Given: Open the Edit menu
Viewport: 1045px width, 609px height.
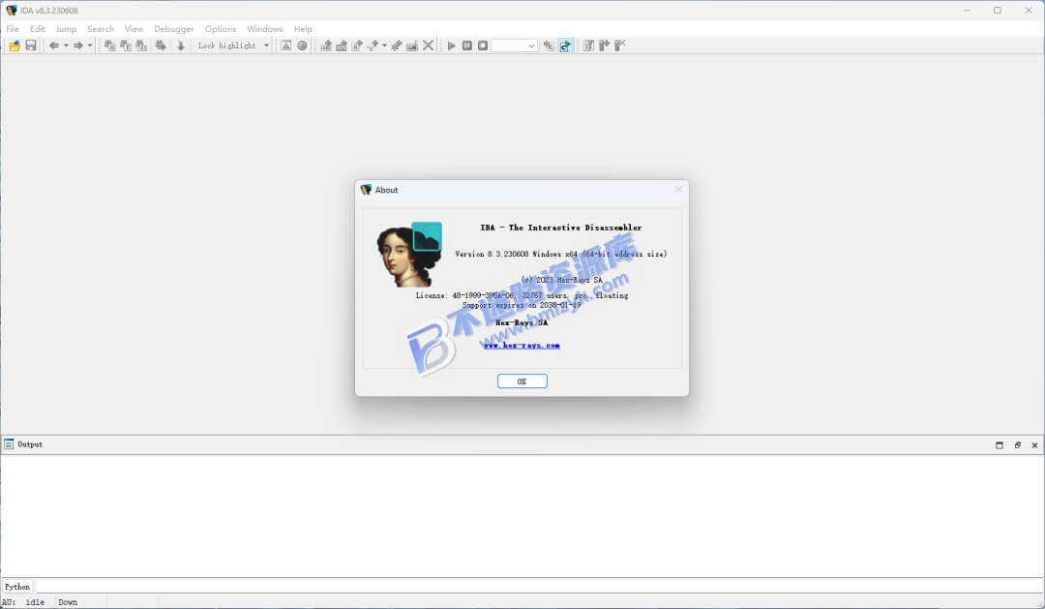Looking at the screenshot, I should [38, 29].
